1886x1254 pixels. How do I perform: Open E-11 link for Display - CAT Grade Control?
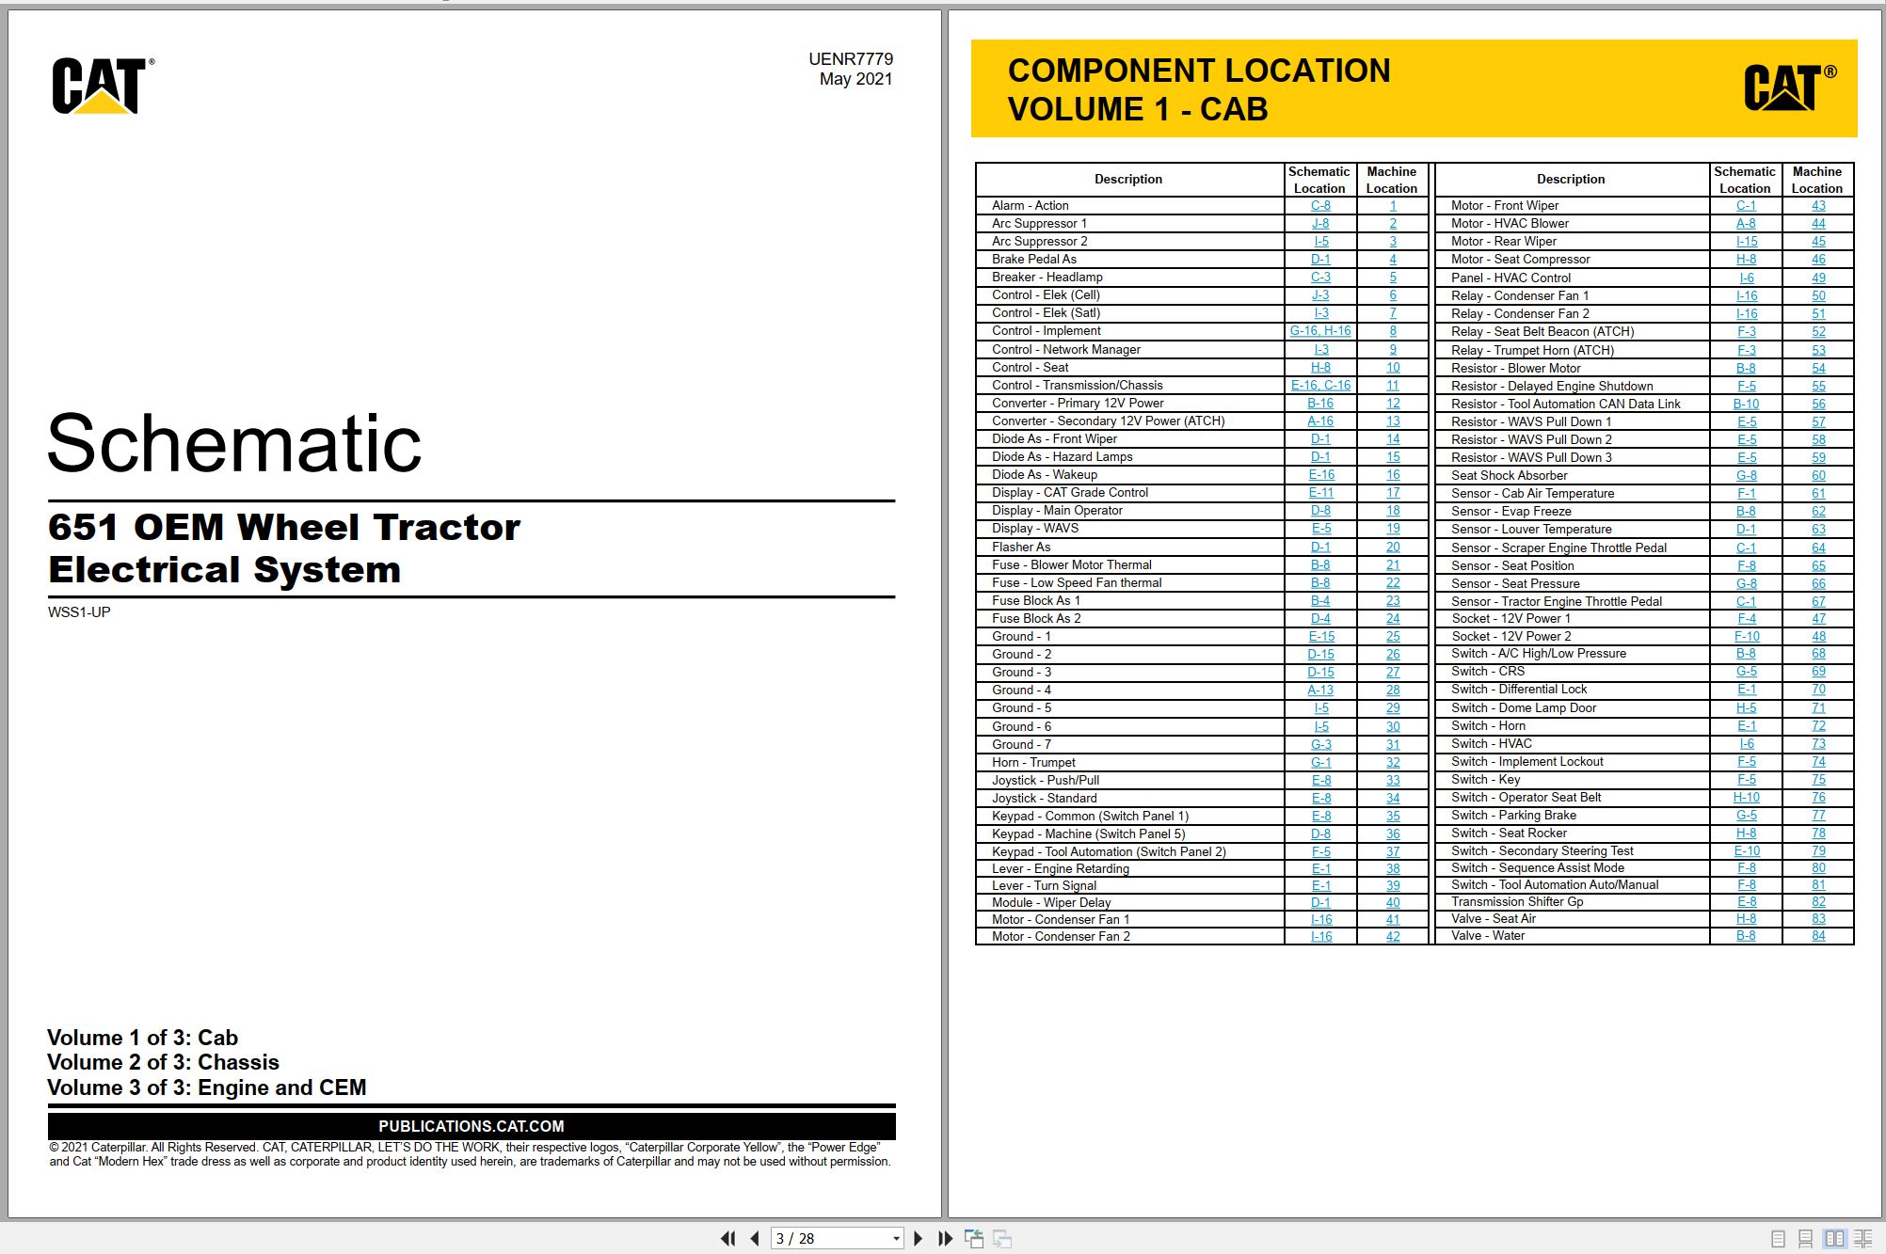pyautogui.click(x=1320, y=492)
